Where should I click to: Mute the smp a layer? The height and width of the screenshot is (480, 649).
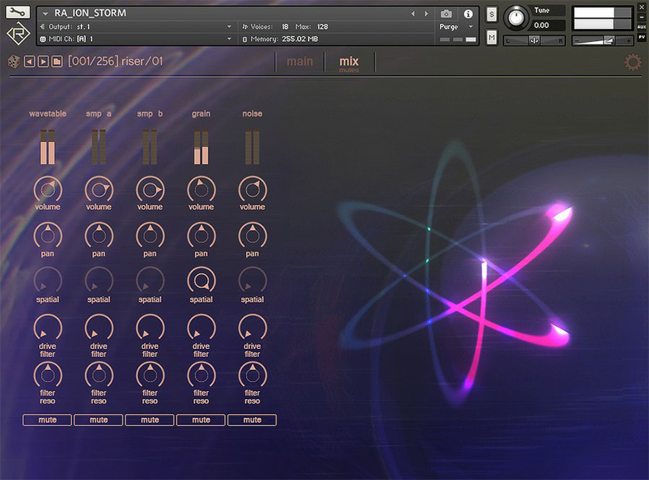tap(98, 420)
